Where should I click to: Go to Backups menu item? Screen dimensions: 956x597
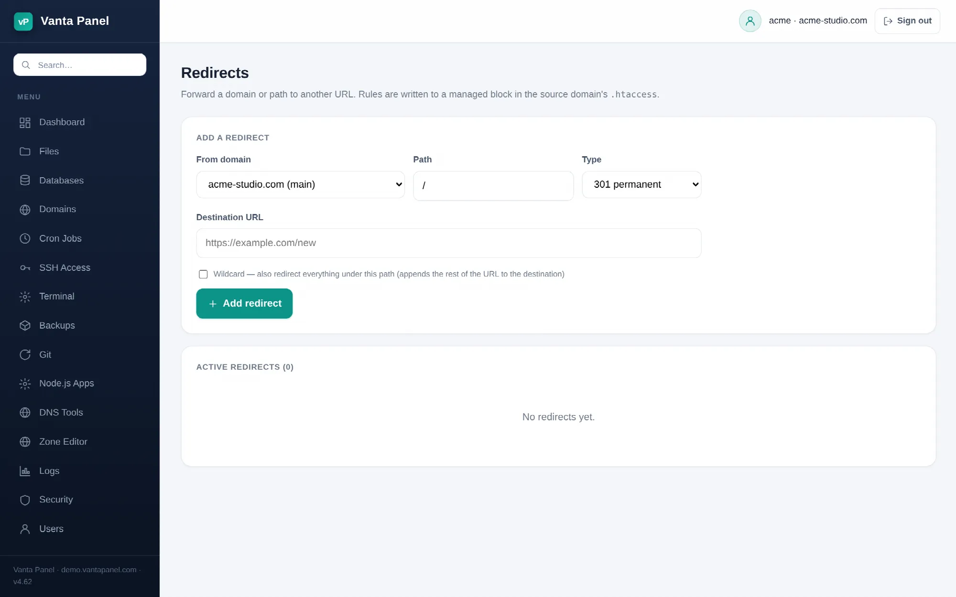click(80, 325)
